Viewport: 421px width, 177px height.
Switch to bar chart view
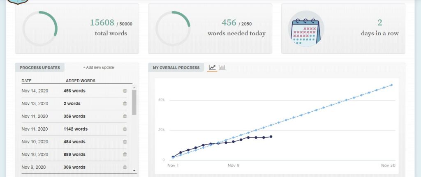[x=222, y=67]
